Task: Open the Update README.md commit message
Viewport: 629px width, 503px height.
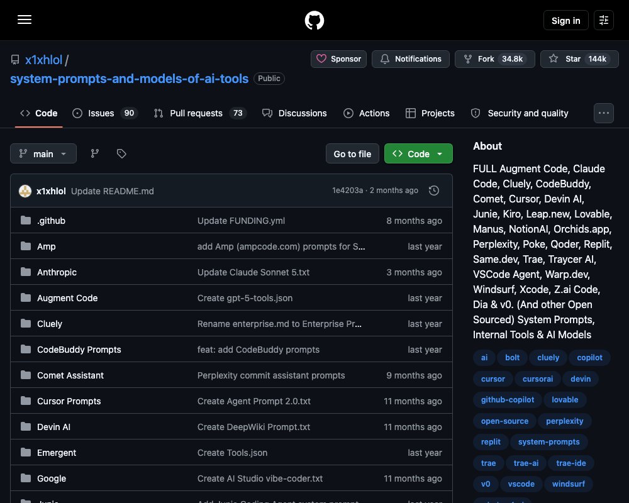Action: (x=113, y=191)
